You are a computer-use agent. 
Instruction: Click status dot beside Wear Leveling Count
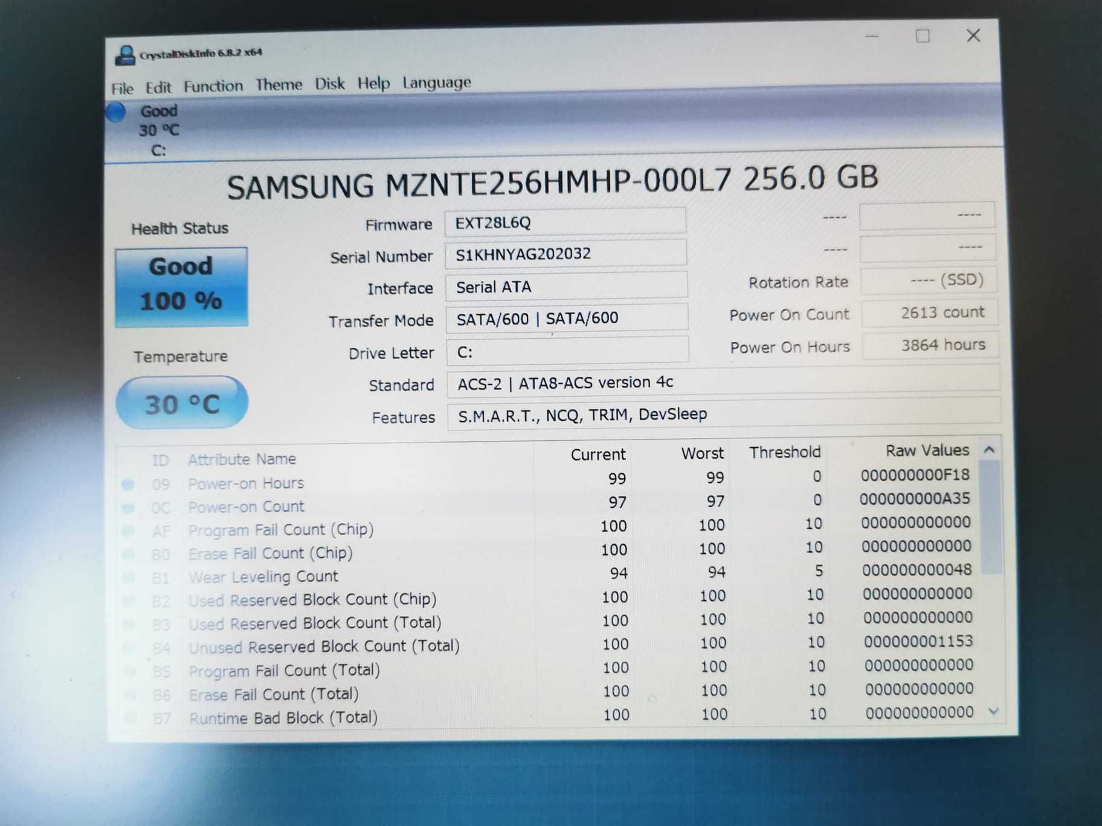(129, 578)
